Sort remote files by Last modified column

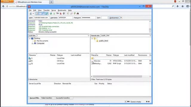tap(129, 55)
